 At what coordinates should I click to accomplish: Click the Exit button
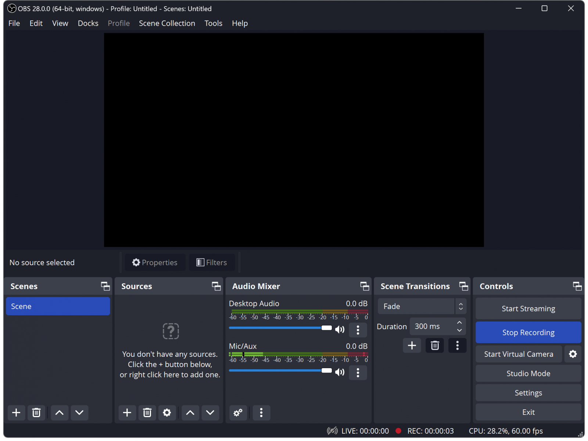tap(528, 412)
